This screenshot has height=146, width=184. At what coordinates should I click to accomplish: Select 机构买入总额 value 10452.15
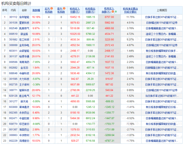click(x=75, y=17)
